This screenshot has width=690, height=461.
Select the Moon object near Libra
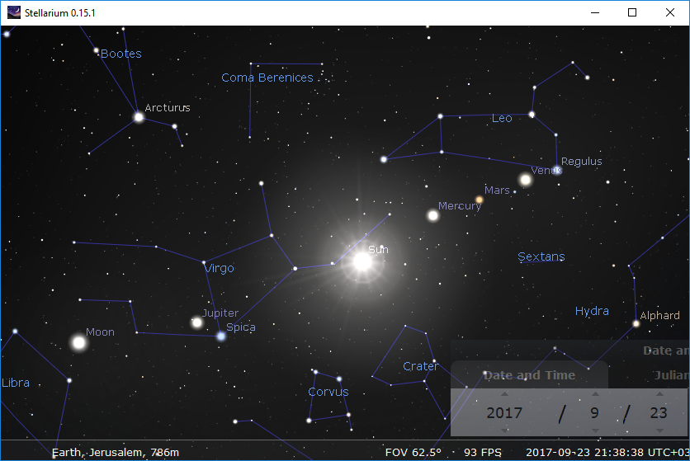coord(79,341)
